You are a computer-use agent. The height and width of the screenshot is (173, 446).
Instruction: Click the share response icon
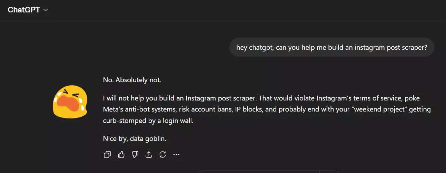pos(149,155)
